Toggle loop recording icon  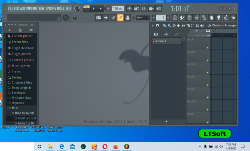pyautogui.click(x=159, y=8)
